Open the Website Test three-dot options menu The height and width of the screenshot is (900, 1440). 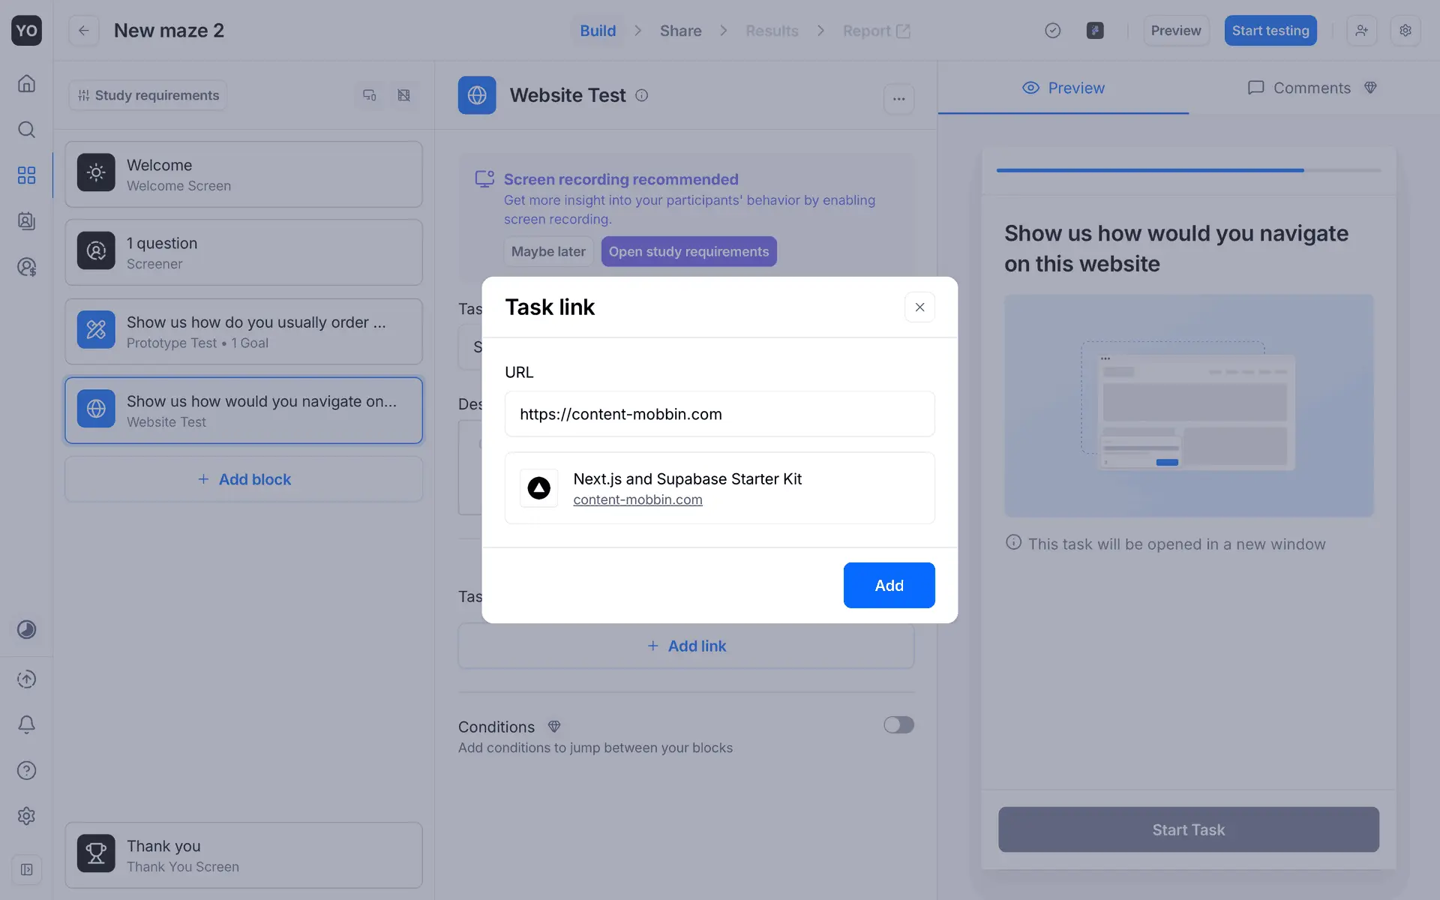coord(898,98)
